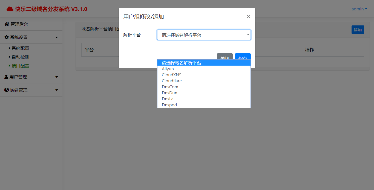Click the 解析平台 combo box field
Image resolution: width=374 pixels, height=190 pixels.
204,34
